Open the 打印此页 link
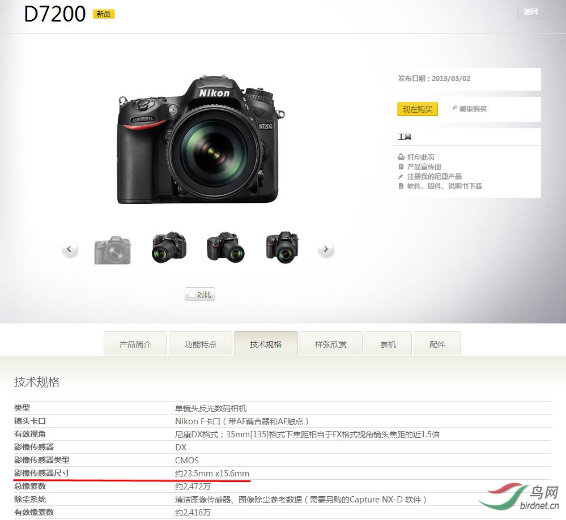This screenshot has width=566, height=520. coord(421,157)
